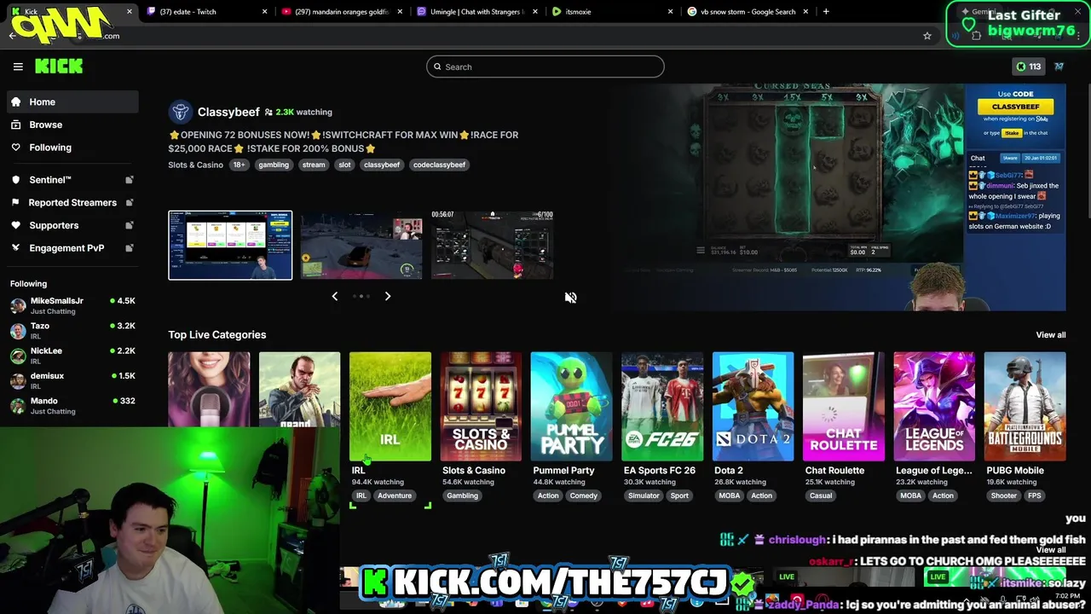
Task: Click the external-link icon beside Sentinel™
Action: (130, 180)
